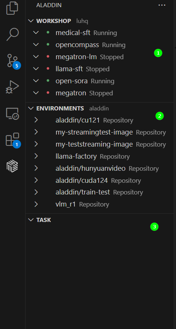
Task: Expand the aladdin/hunyuanvideo repository chevron
Action: click(36, 168)
